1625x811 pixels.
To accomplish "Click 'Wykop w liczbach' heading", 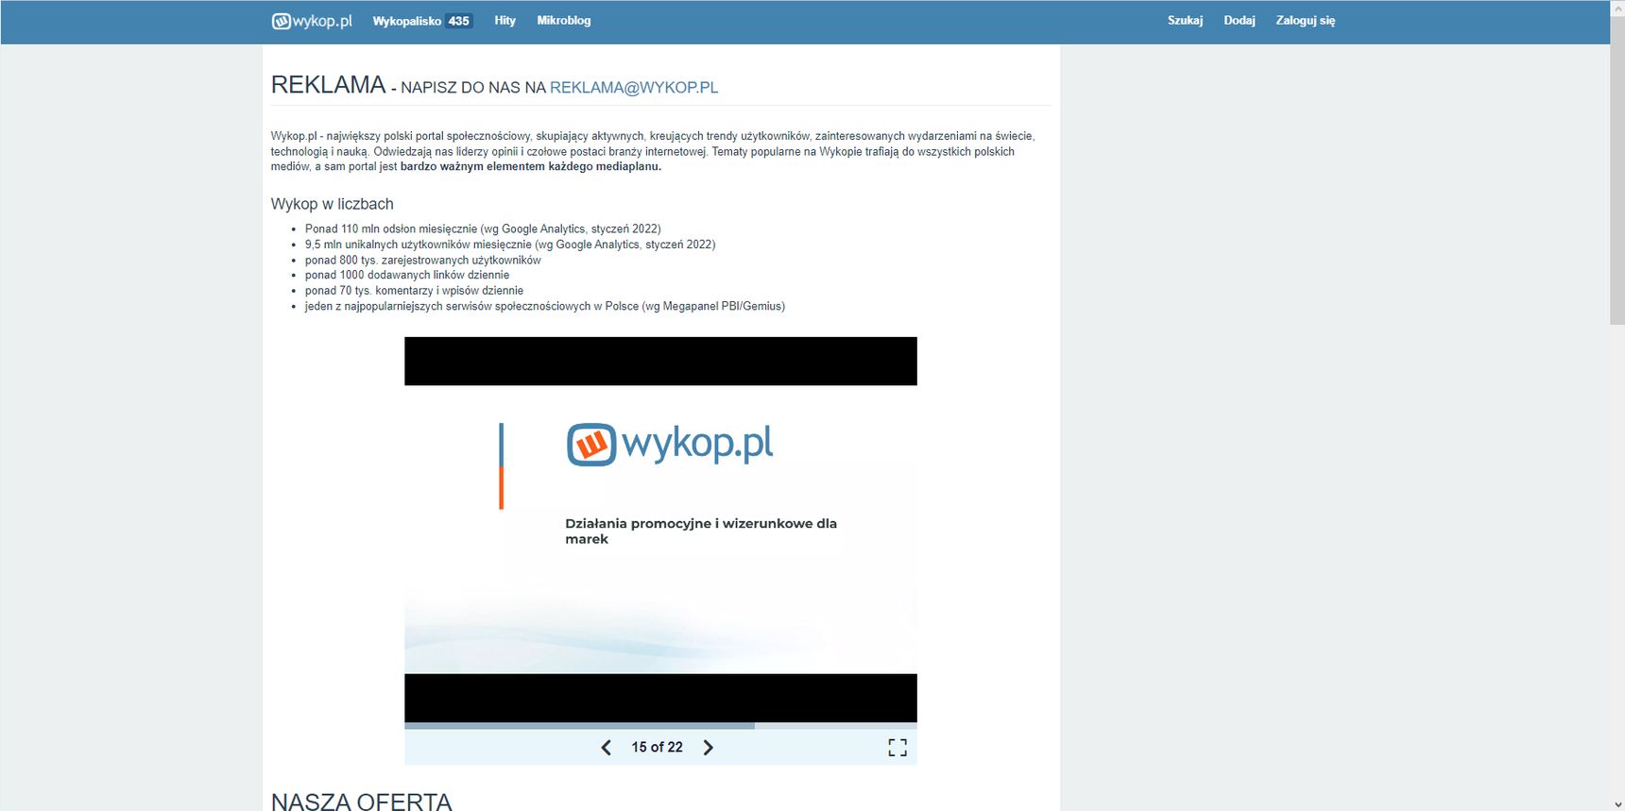I will pyautogui.click(x=333, y=204).
